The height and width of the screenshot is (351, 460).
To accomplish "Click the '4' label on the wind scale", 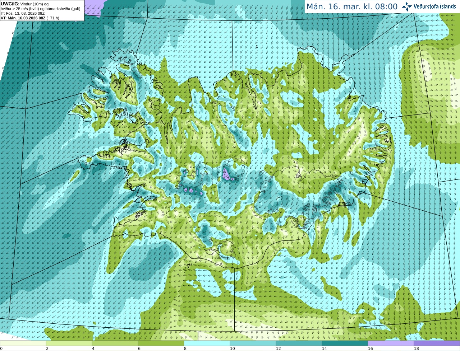I will [93, 348].
